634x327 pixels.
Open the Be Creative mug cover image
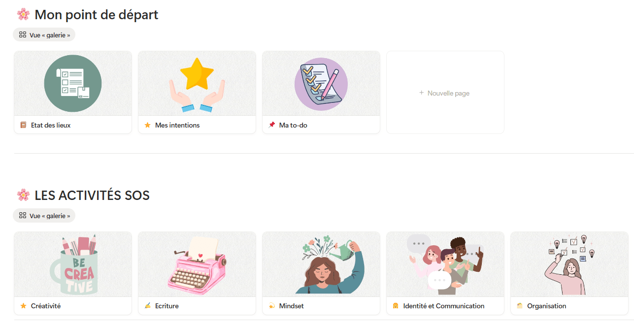pos(73,264)
